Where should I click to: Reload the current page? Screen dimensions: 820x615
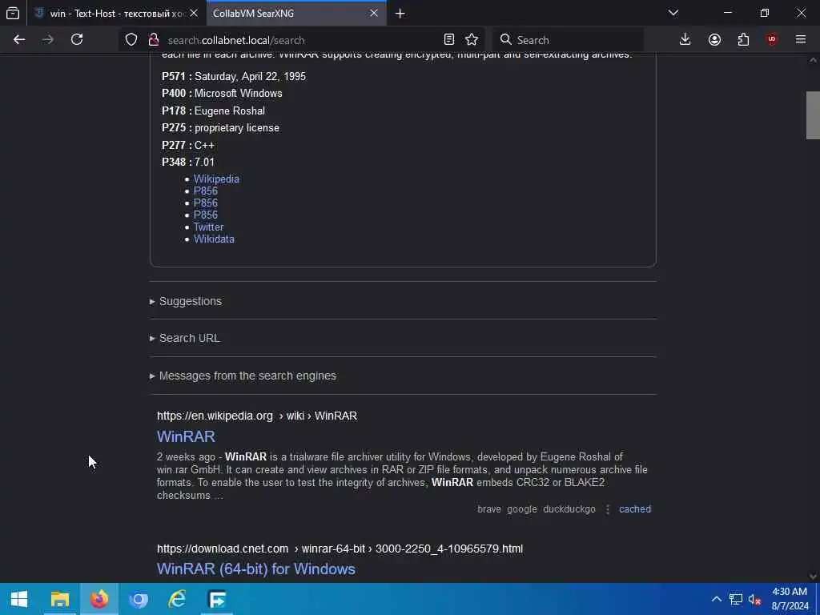click(77, 40)
